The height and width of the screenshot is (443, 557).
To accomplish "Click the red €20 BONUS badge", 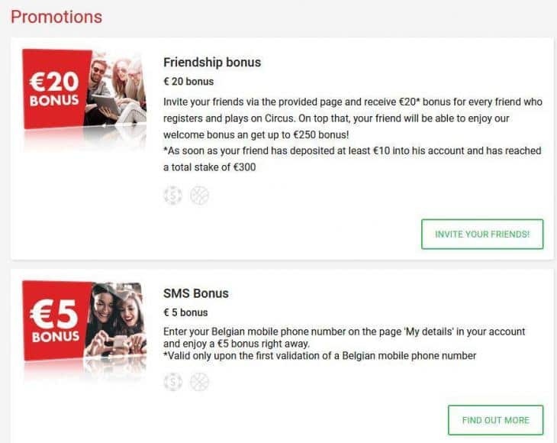I will pyautogui.click(x=55, y=90).
